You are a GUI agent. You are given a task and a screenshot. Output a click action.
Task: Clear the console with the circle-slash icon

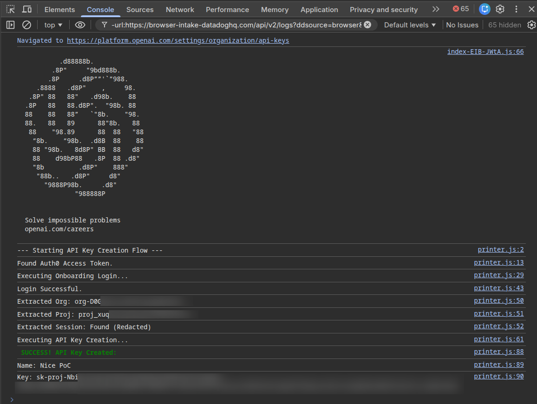click(27, 25)
